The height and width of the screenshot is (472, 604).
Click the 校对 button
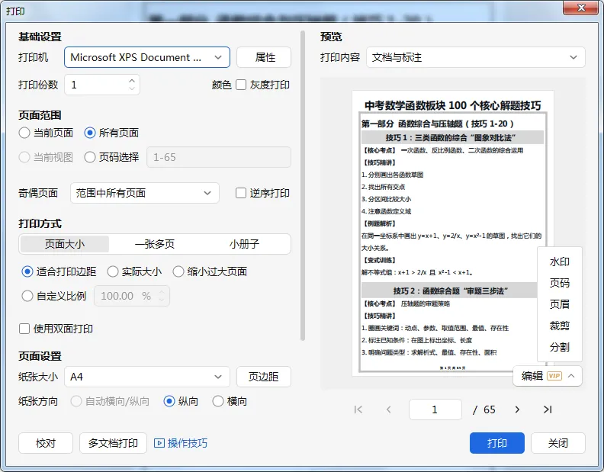(46, 443)
